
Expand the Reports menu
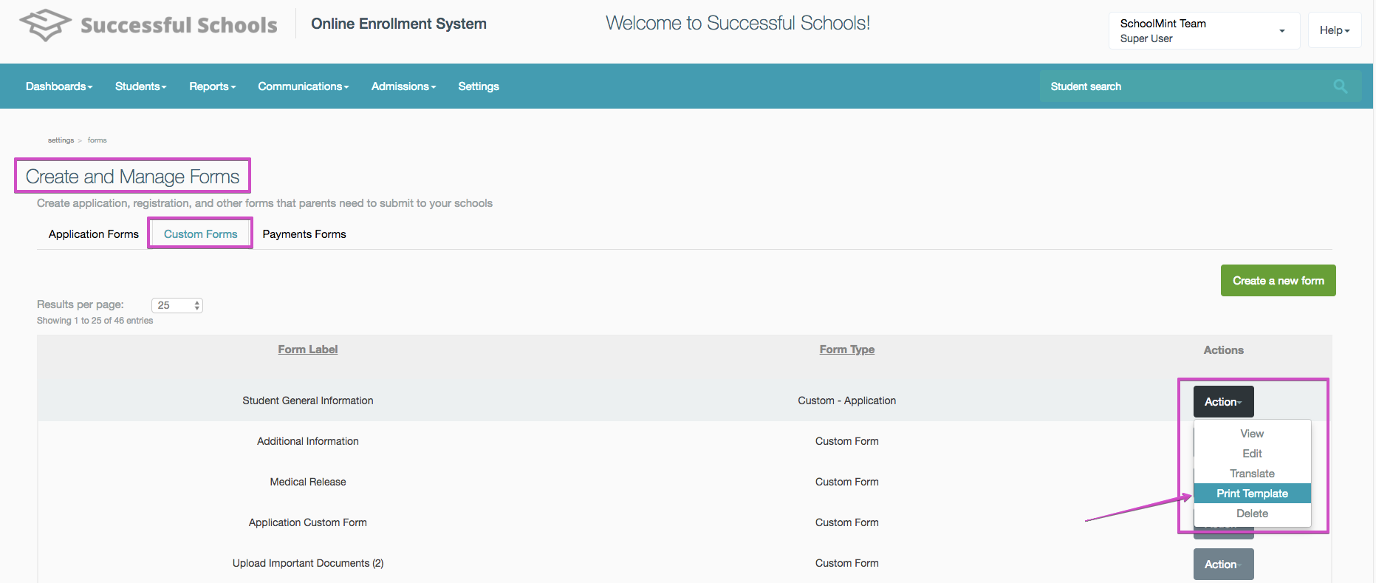click(x=212, y=86)
